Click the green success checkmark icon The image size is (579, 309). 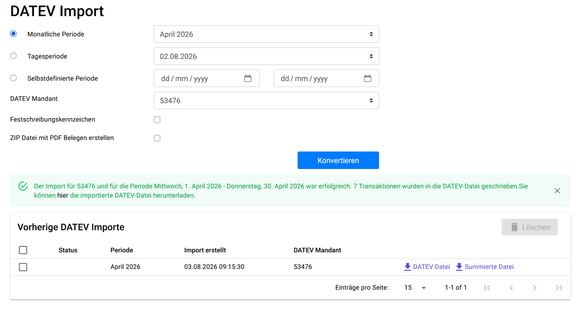pyautogui.click(x=23, y=186)
